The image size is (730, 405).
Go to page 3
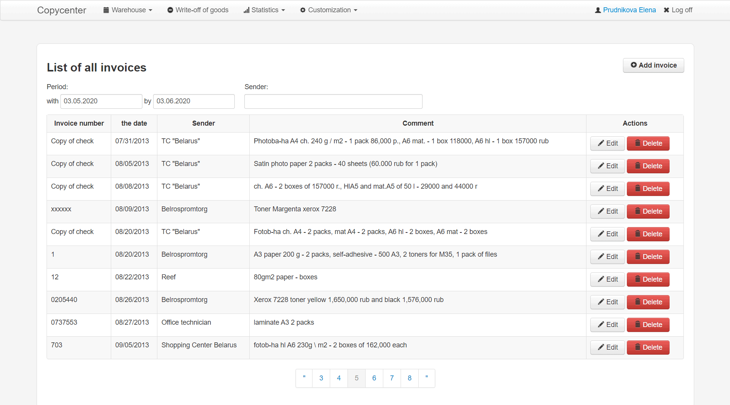(321, 378)
